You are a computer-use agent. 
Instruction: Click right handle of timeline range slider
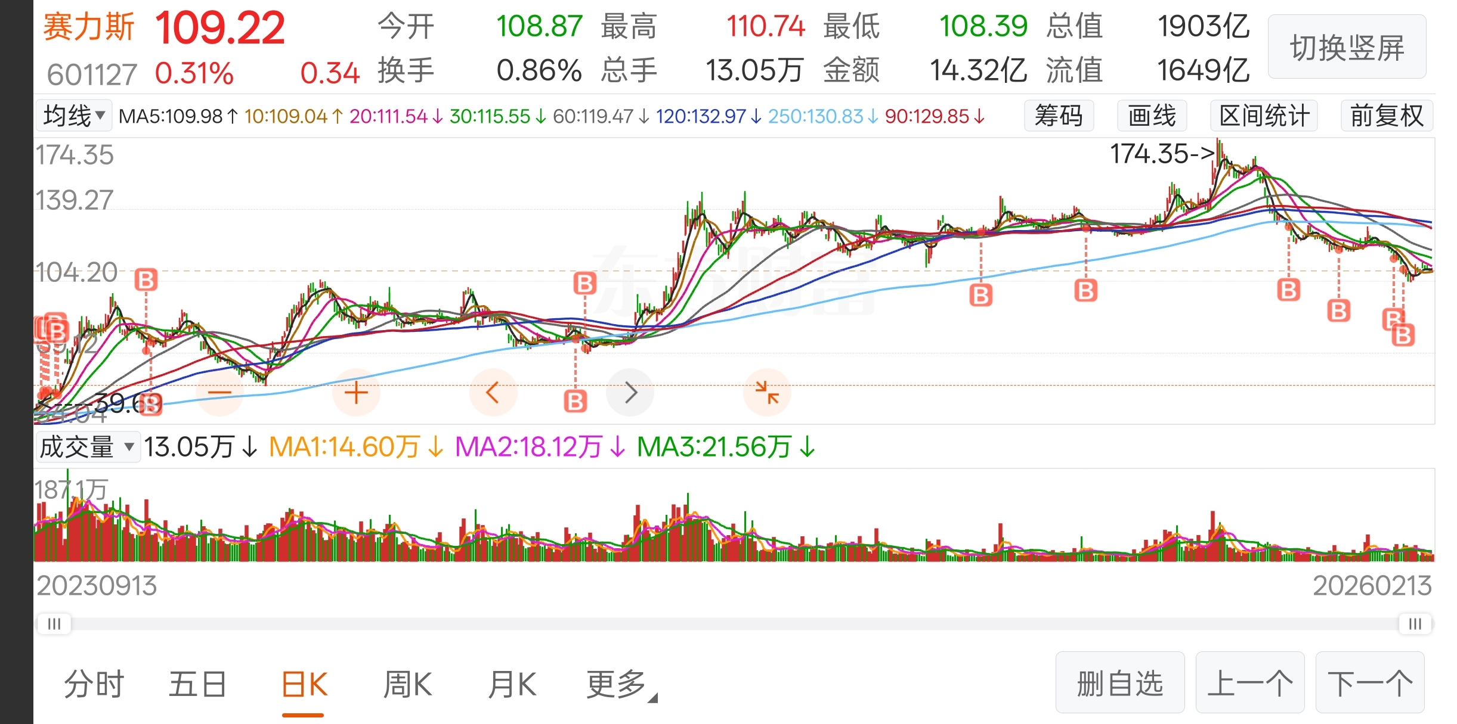pos(1415,624)
